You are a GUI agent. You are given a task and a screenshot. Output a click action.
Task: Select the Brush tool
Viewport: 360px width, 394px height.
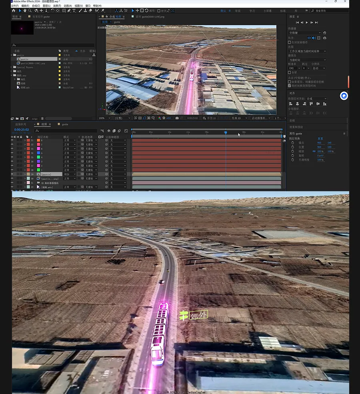(80, 10)
